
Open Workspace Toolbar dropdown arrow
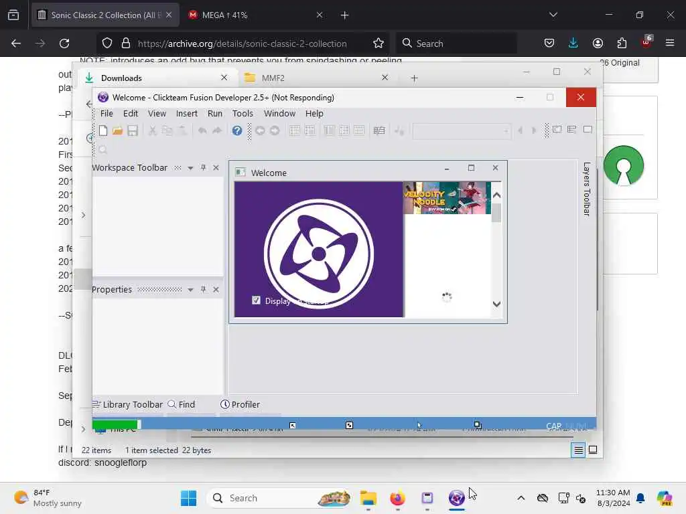pyautogui.click(x=190, y=168)
